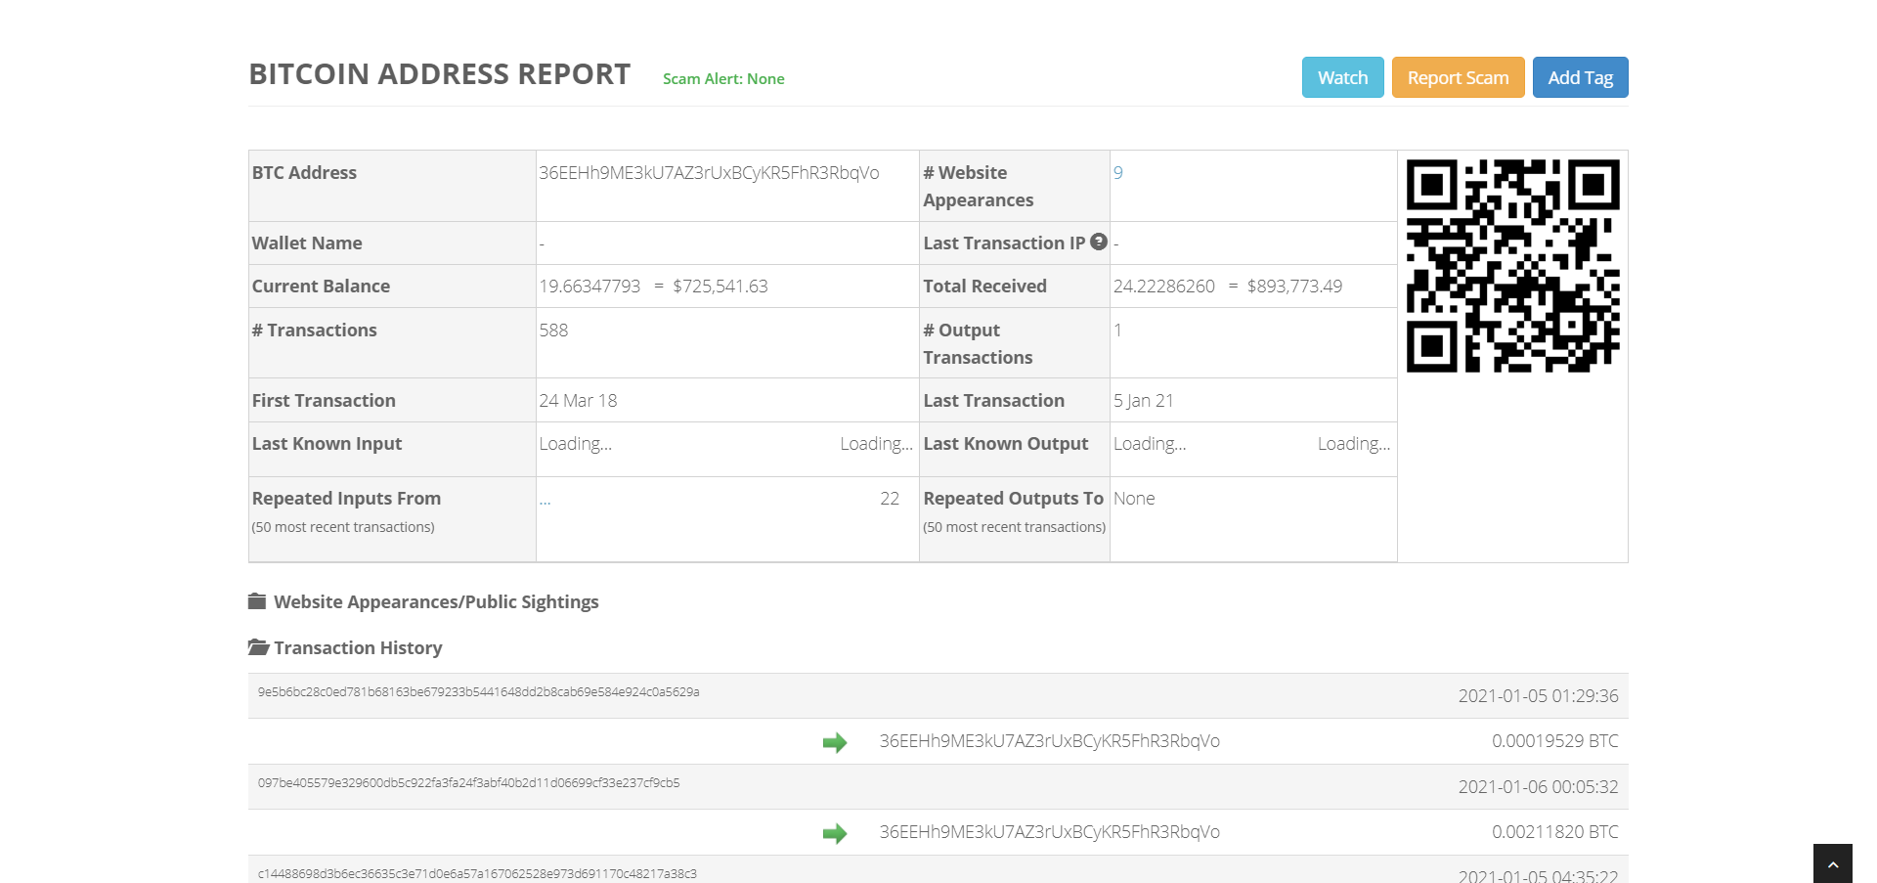This screenshot has width=1877, height=883.
Task: Click the green arrow for the 0.00211820 BTC transaction
Action: [x=835, y=833]
